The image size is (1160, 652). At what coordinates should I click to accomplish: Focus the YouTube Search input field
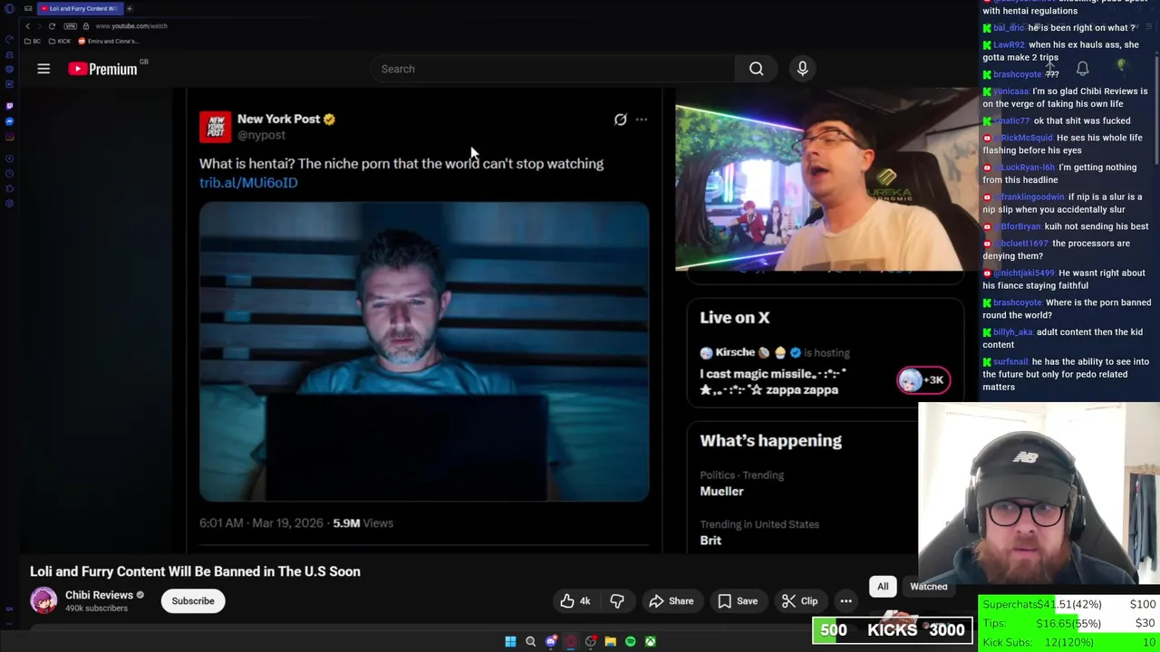coord(553,69)
